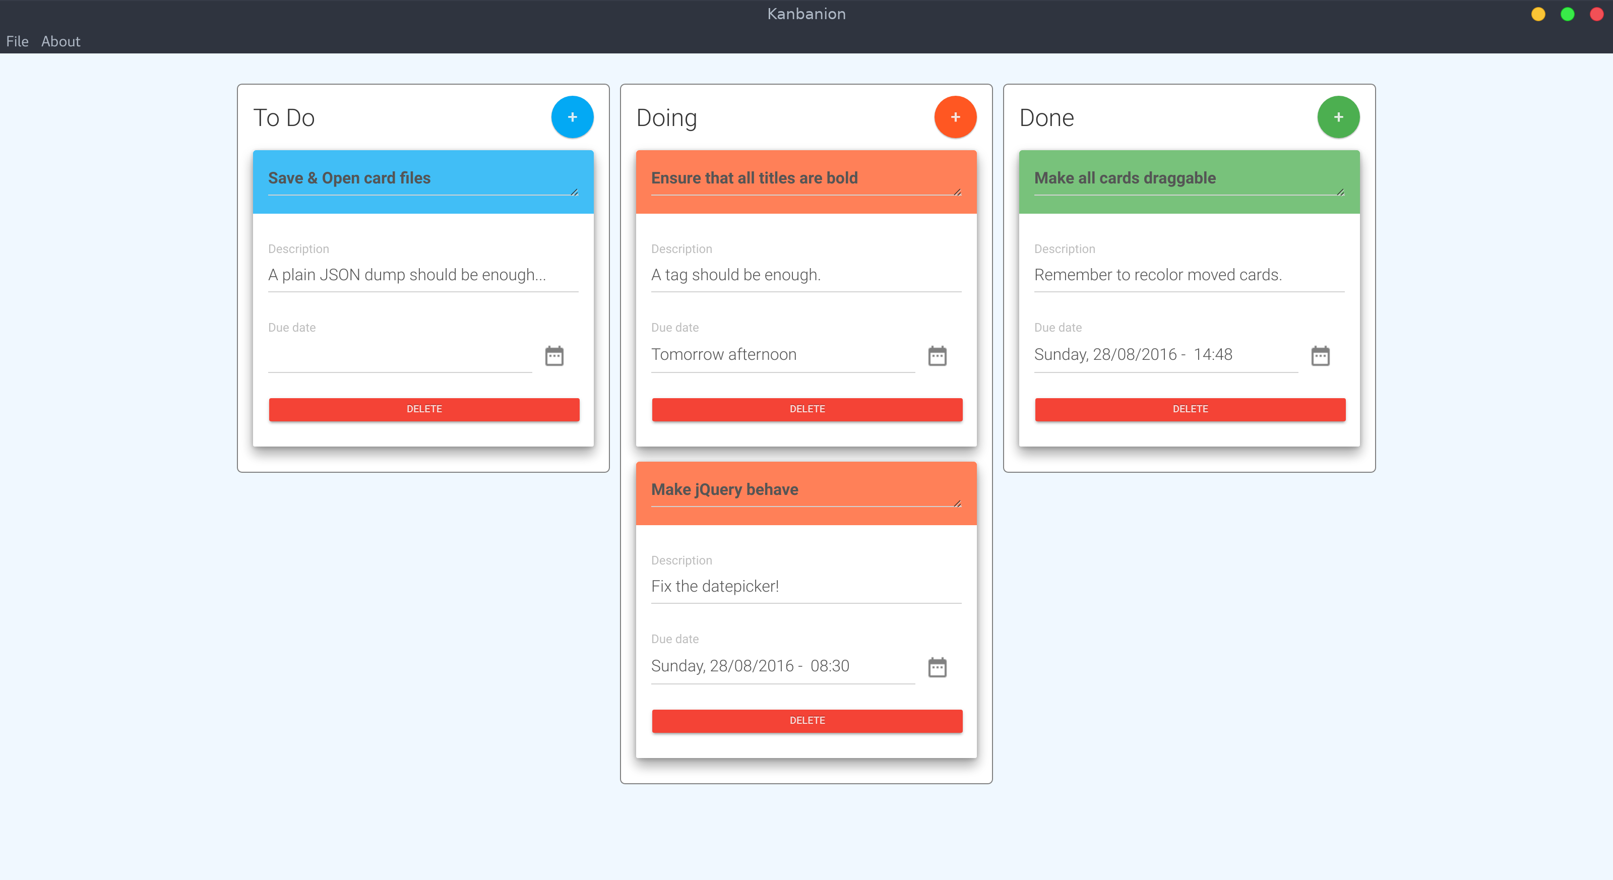Delete the Make jQuery behave card
1613x880 pixels.
(806, 721)
